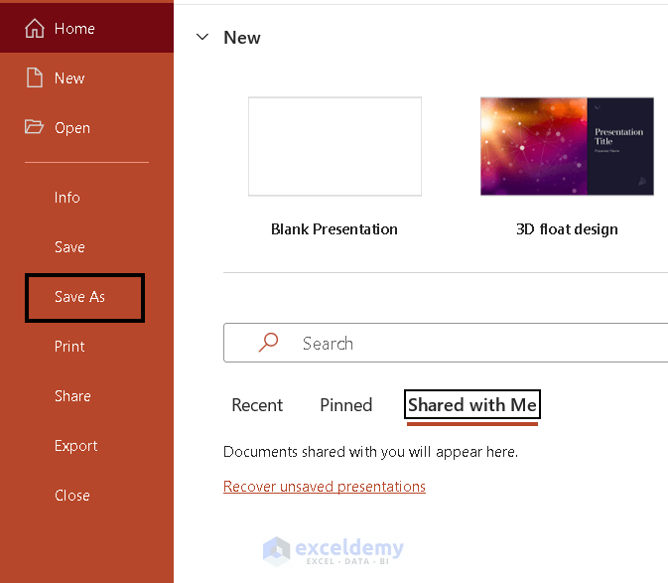The image size is (668, 583).
Task: Click the magnifier icon in Search box
Action: 268,343
